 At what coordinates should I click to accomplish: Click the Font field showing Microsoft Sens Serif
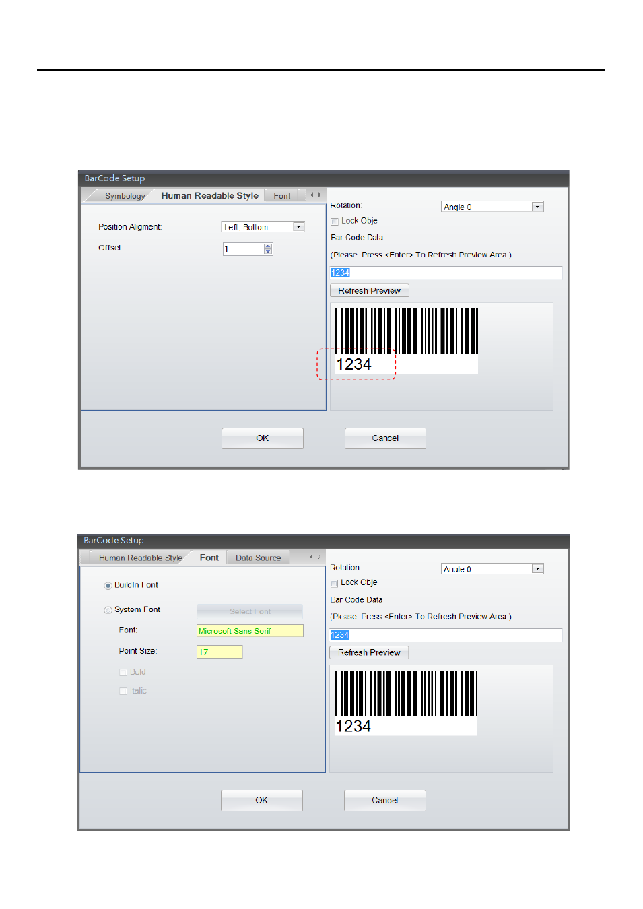tap(250, 631)
